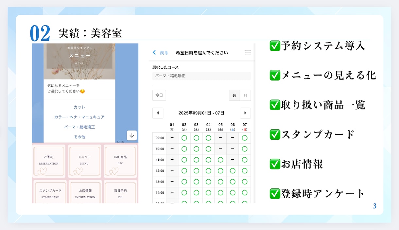This screenshot has width=399, height=230.
Task: Book the 09:00 slot on 04 (木)
Action: point(208,138)
